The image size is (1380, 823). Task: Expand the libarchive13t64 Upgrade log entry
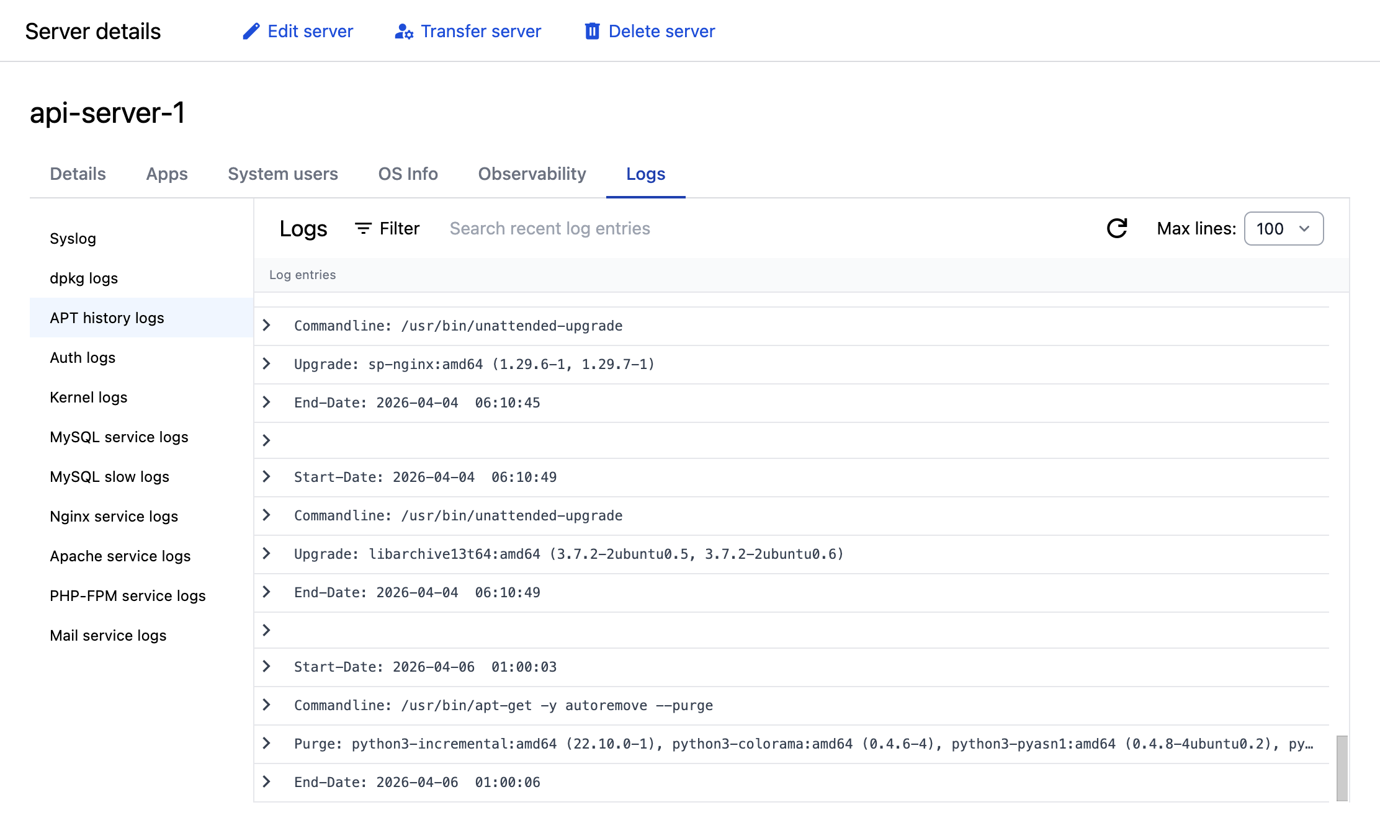click(267, 553)
